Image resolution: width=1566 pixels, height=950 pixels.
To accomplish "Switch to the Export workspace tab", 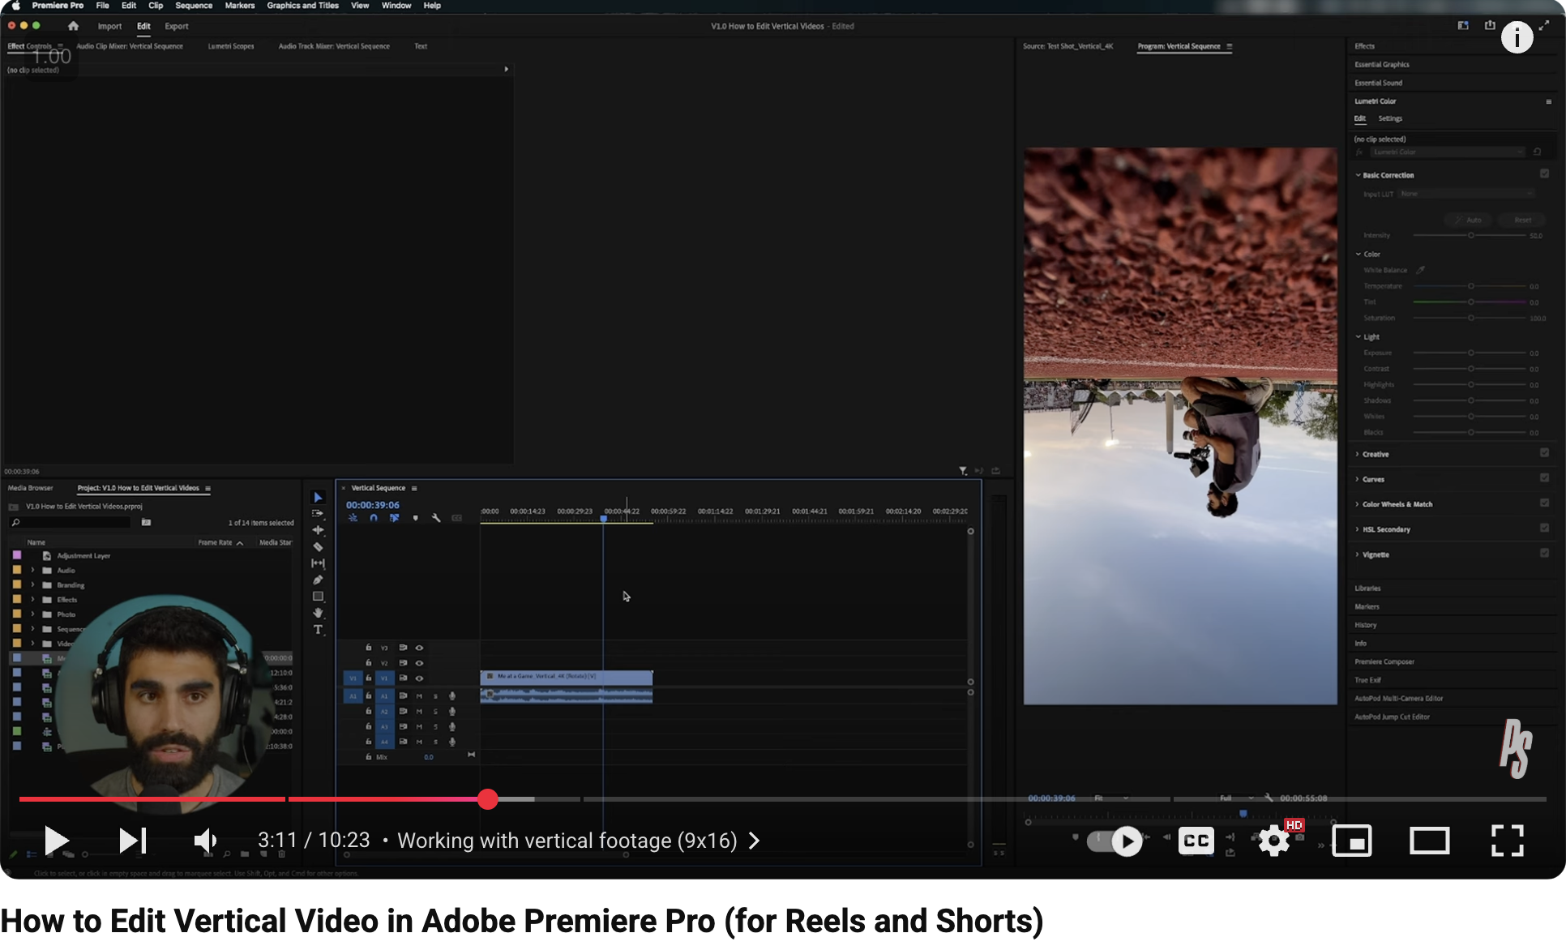I will [177, 26].
